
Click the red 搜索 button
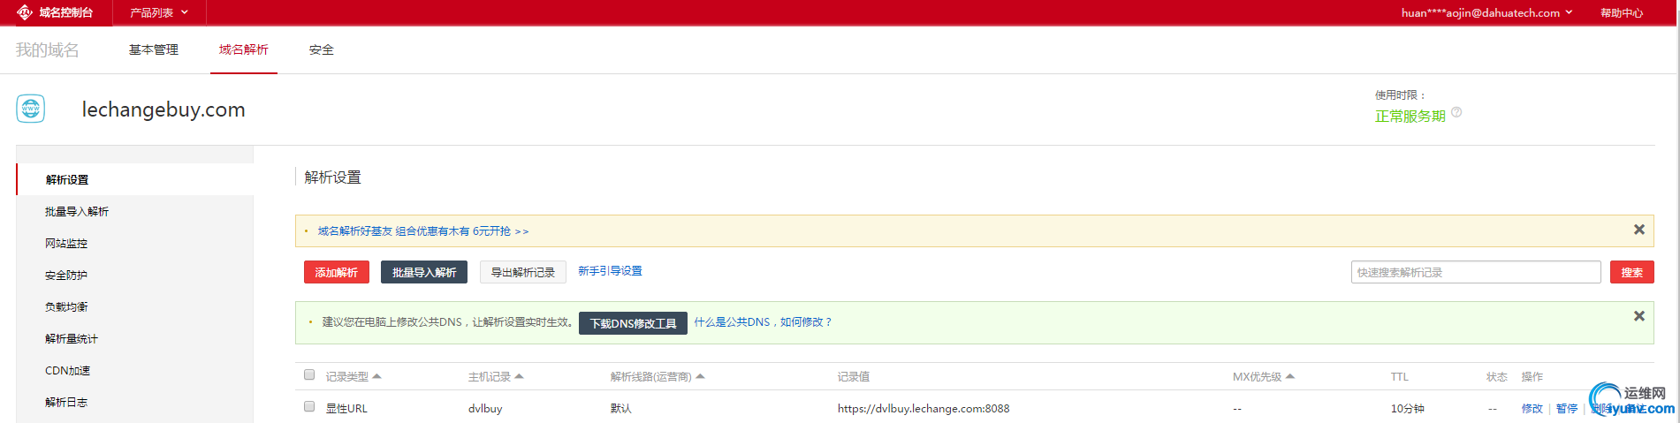[1632, 272]
